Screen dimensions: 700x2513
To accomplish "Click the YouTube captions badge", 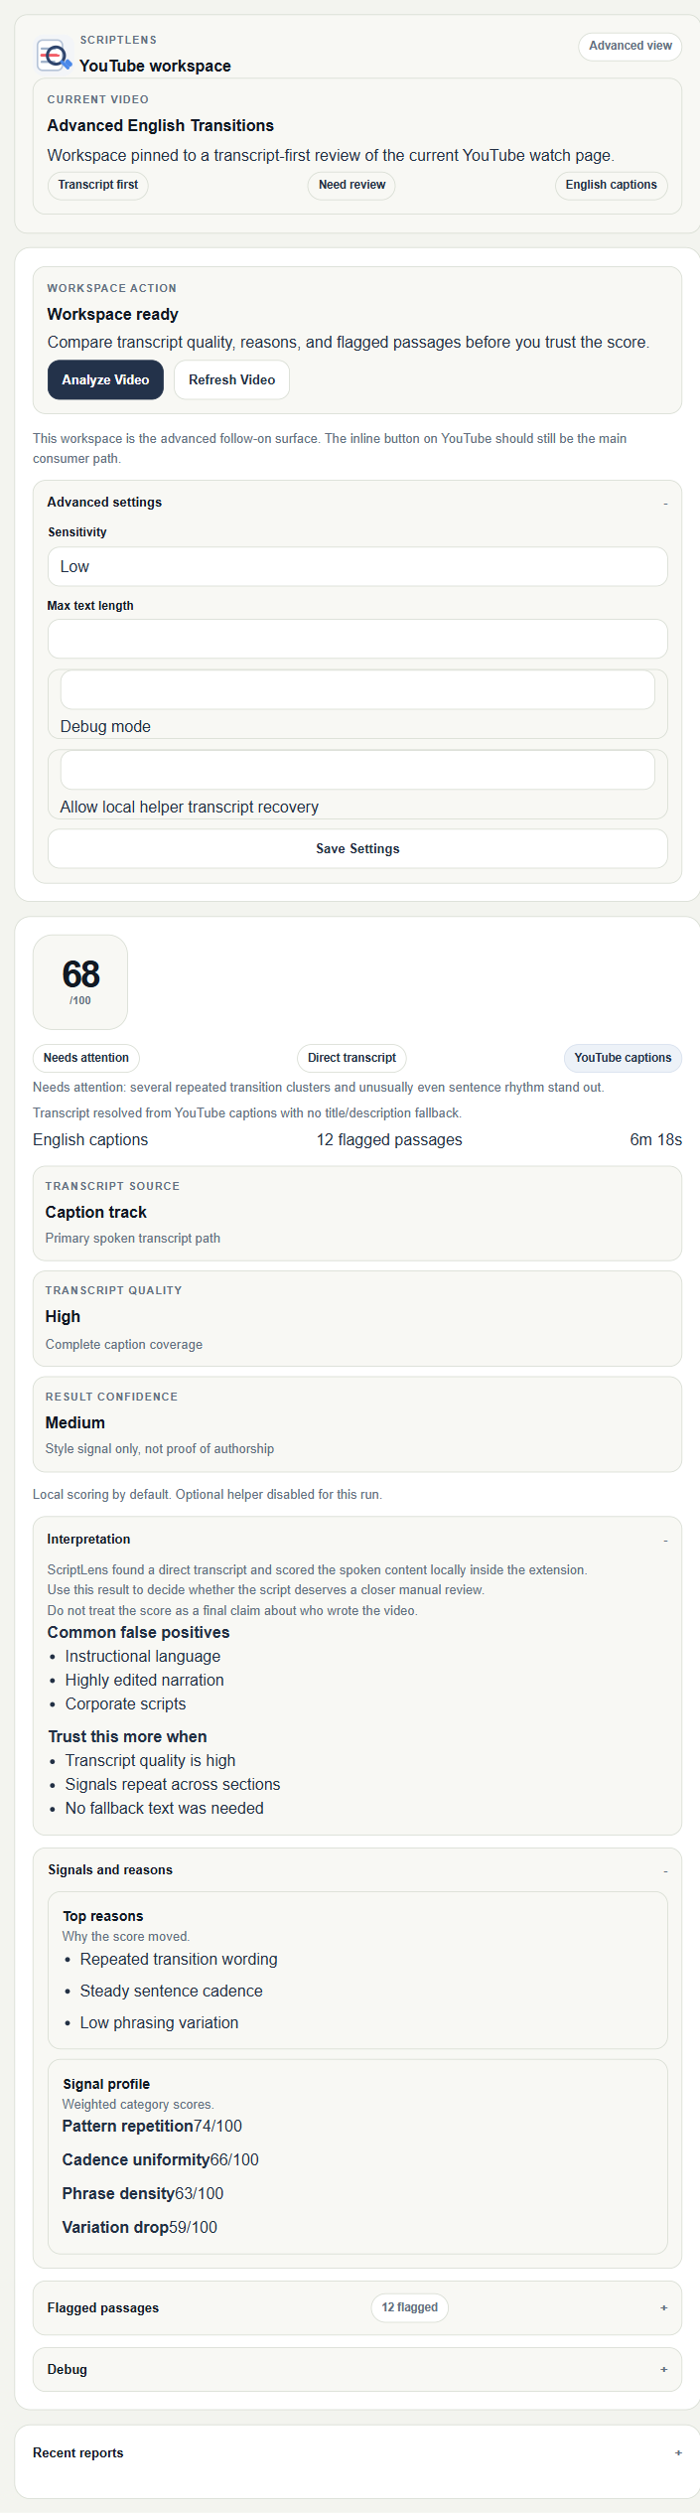I will [x=623, y=1058].
